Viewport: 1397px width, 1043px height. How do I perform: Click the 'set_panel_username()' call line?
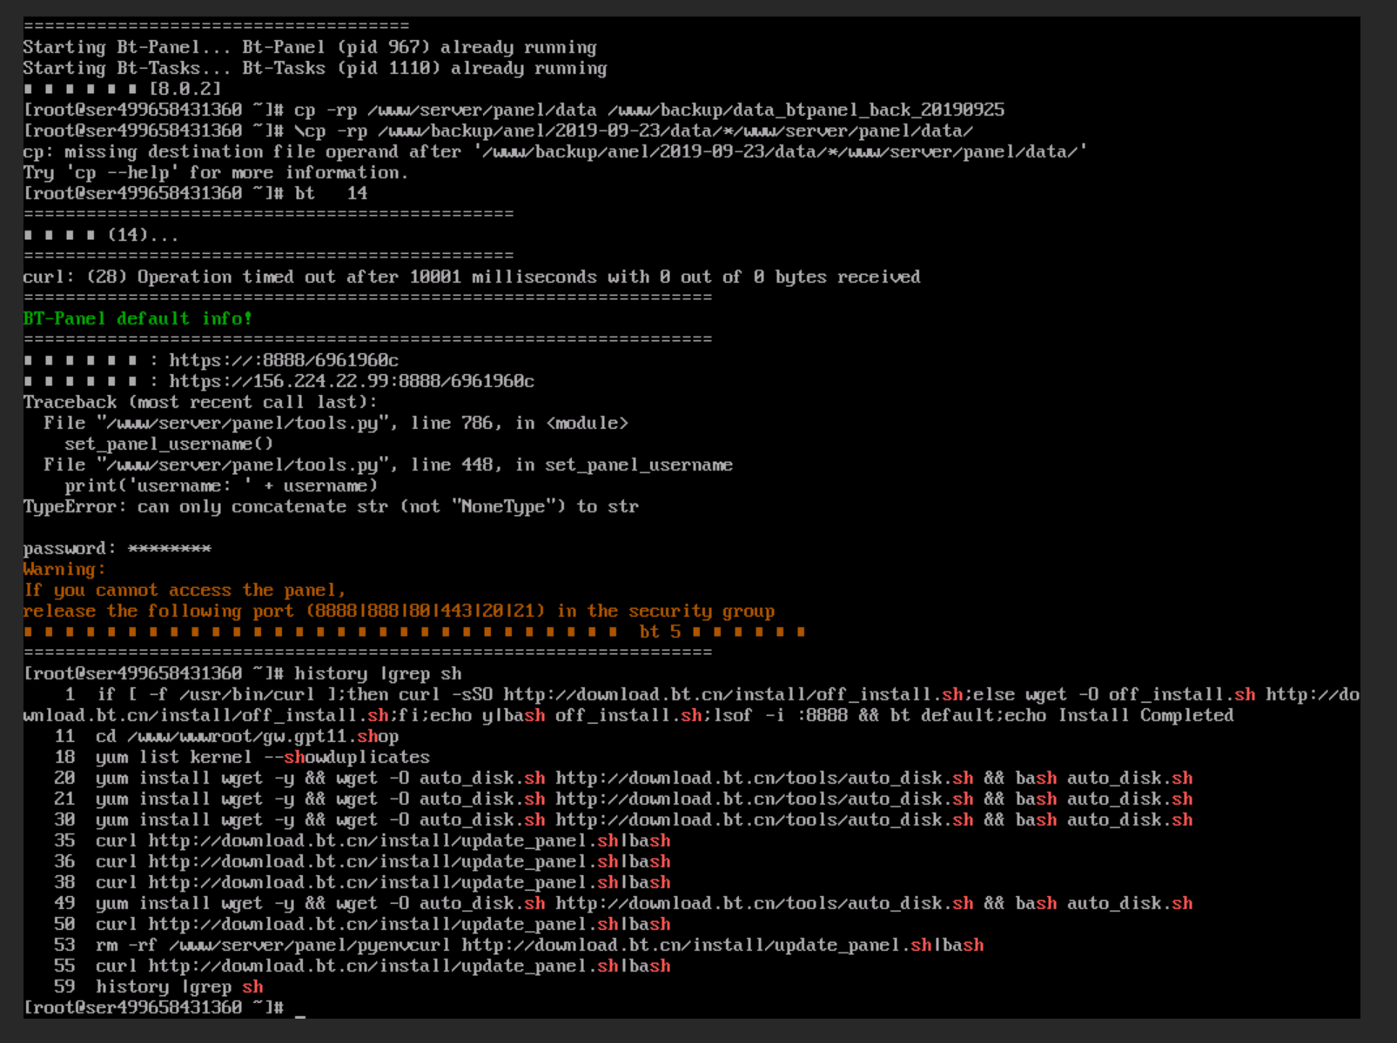coord(169,444)
